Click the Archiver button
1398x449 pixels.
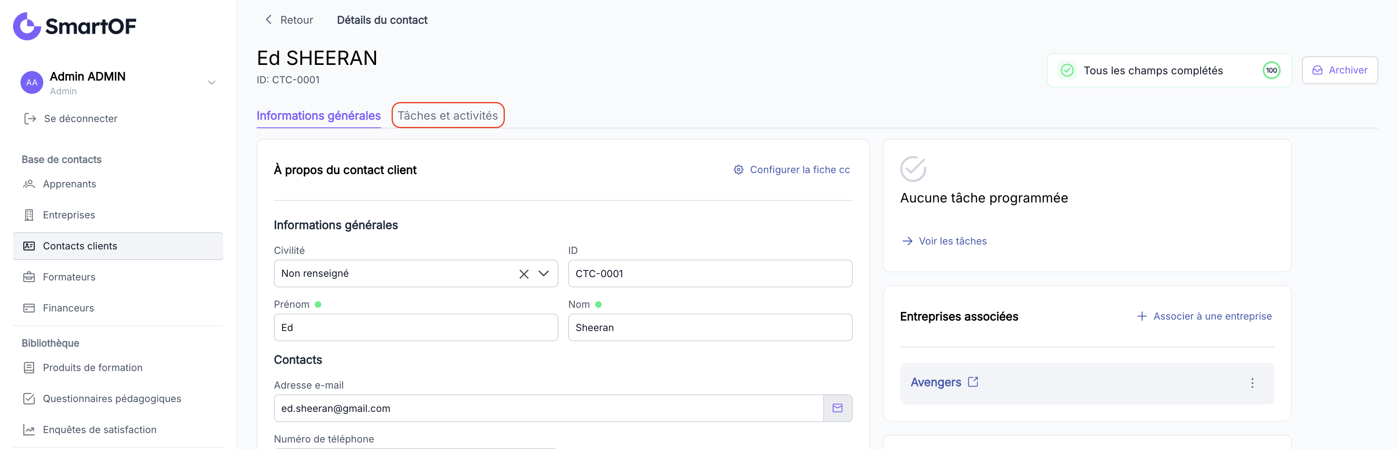[1340, 70]
